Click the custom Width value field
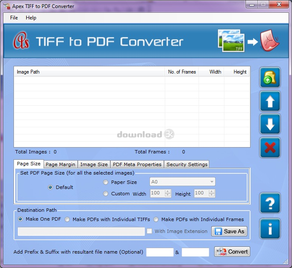The image size is (292, 268). 158,193
